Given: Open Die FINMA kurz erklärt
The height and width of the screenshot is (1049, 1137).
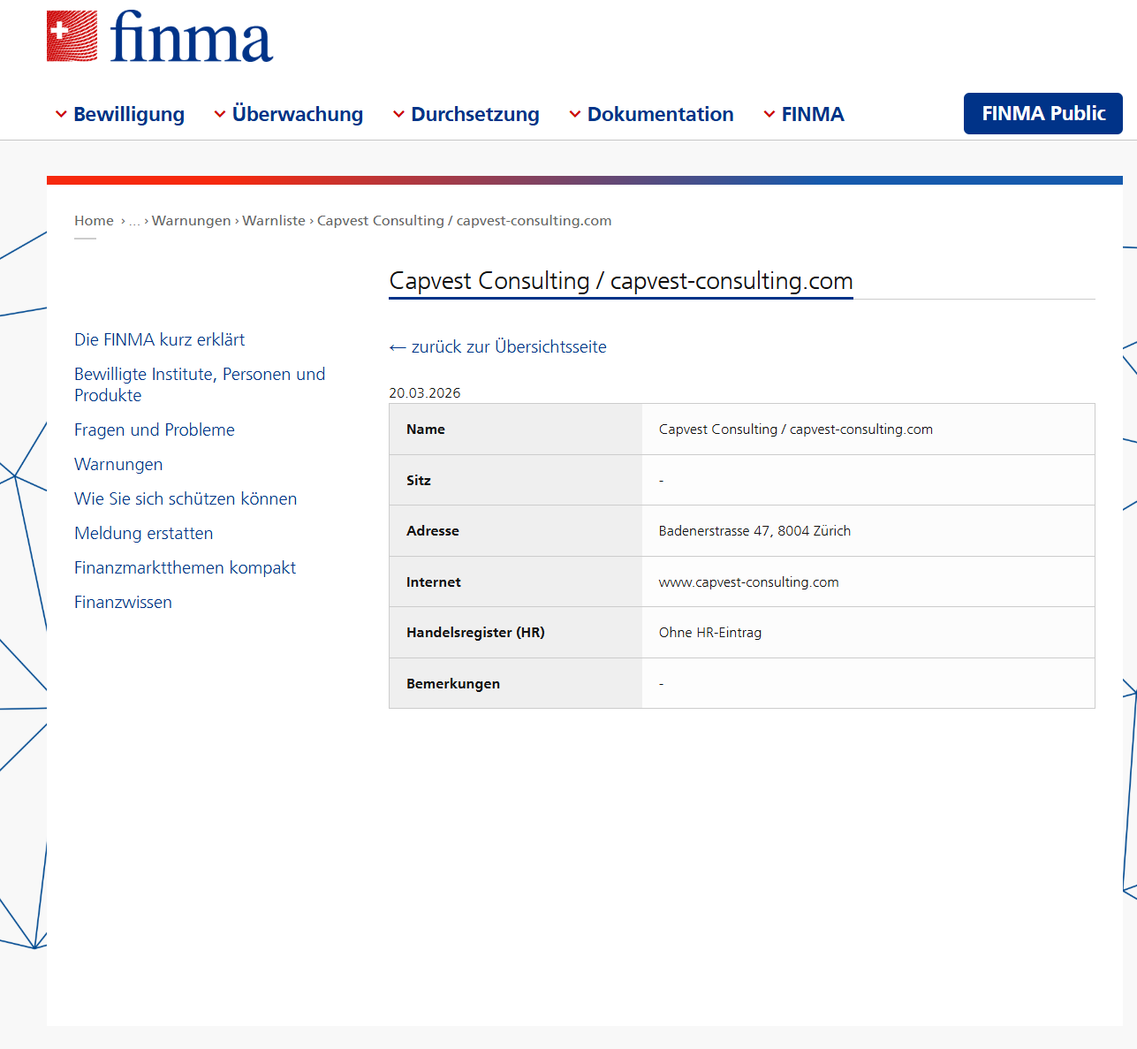Looking at the screenshot, I should 160,339.
